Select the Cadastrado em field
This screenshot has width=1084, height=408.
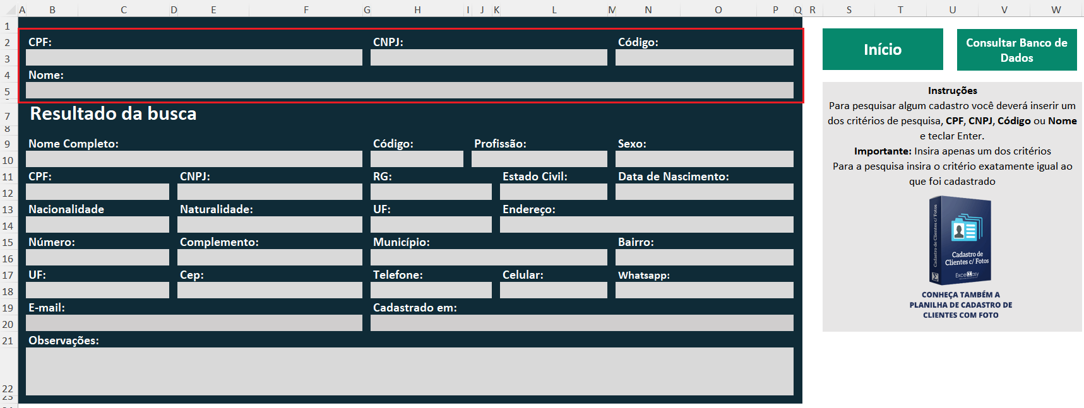coord(581,323)
